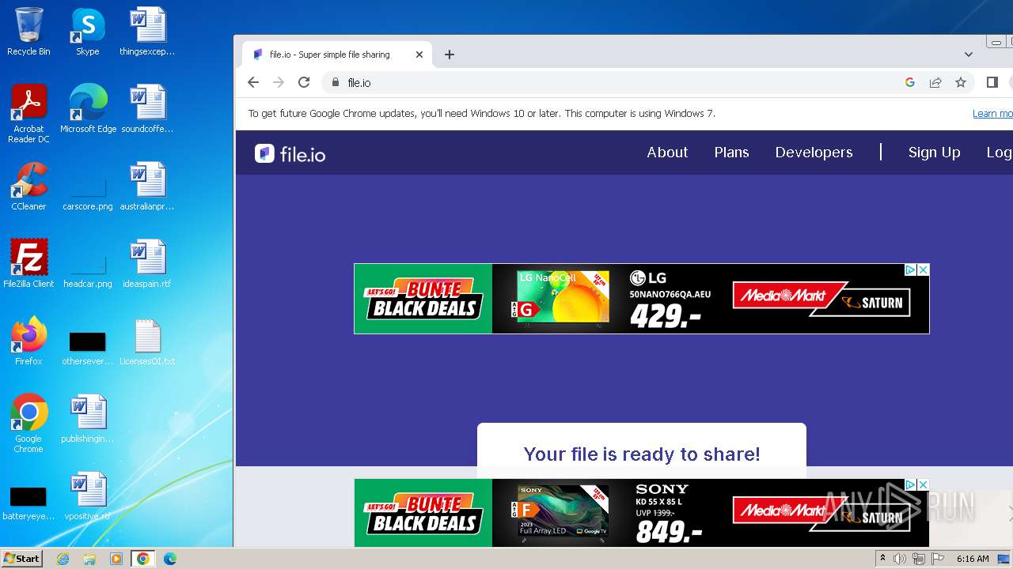Open AdChoices info on top banner ad
The width and height of the screenshot is (1013, 569).
pyautogui.click(x=911, y=270)
